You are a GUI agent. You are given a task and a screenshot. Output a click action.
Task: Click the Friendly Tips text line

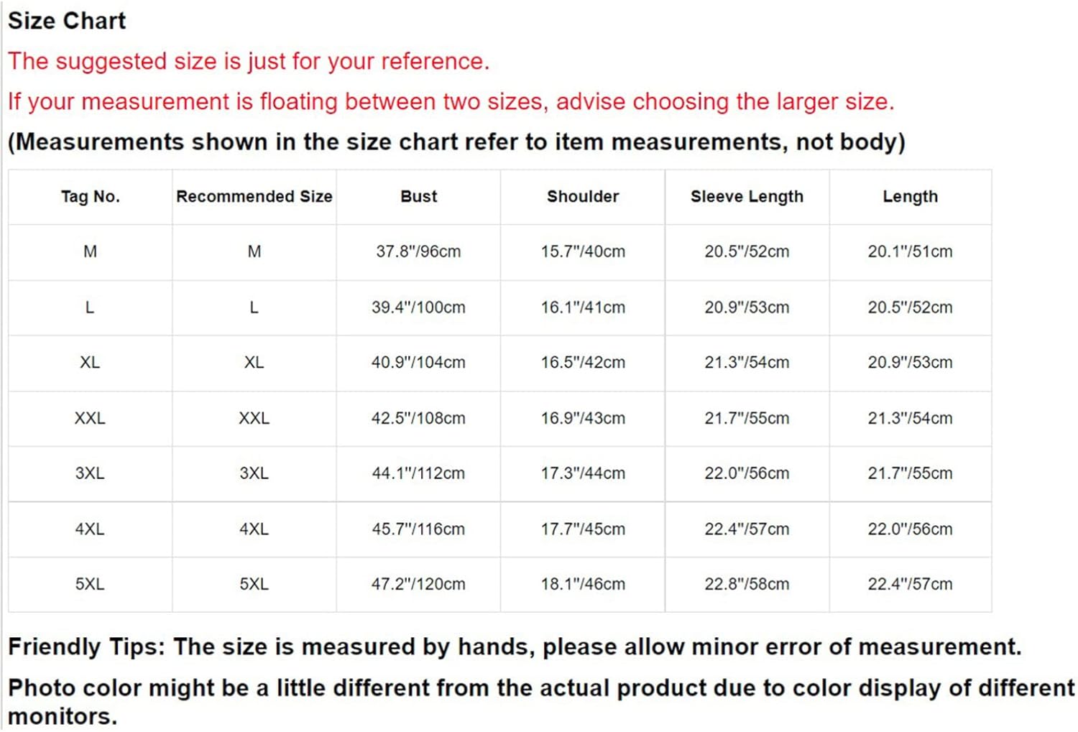coord(515,647)
